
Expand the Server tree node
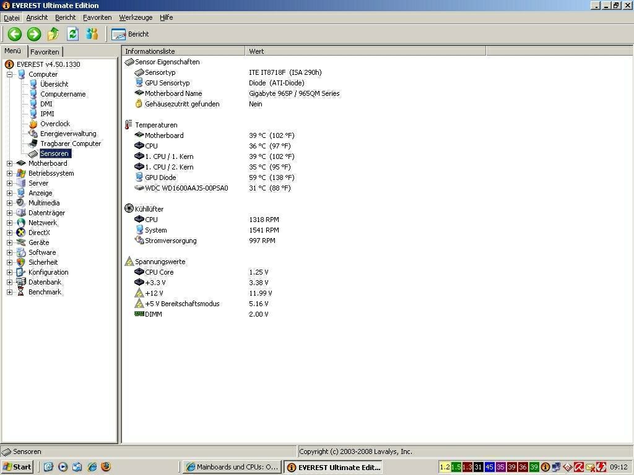pos(9,183)
